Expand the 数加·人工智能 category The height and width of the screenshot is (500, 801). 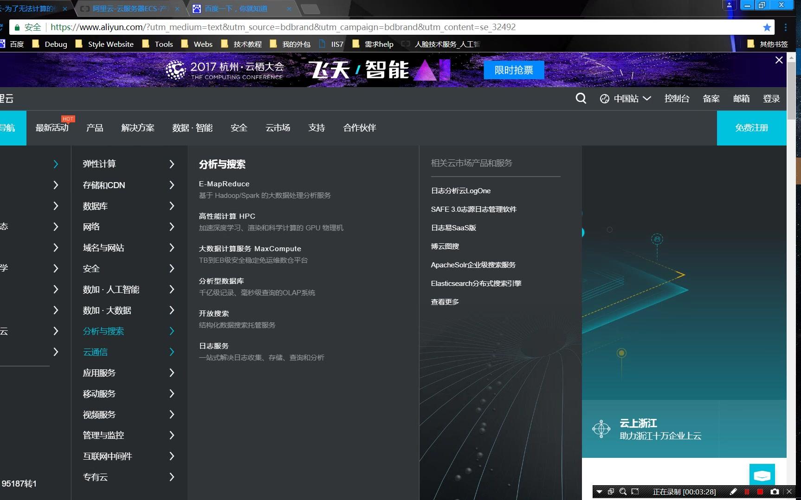[x=129, y=289]
